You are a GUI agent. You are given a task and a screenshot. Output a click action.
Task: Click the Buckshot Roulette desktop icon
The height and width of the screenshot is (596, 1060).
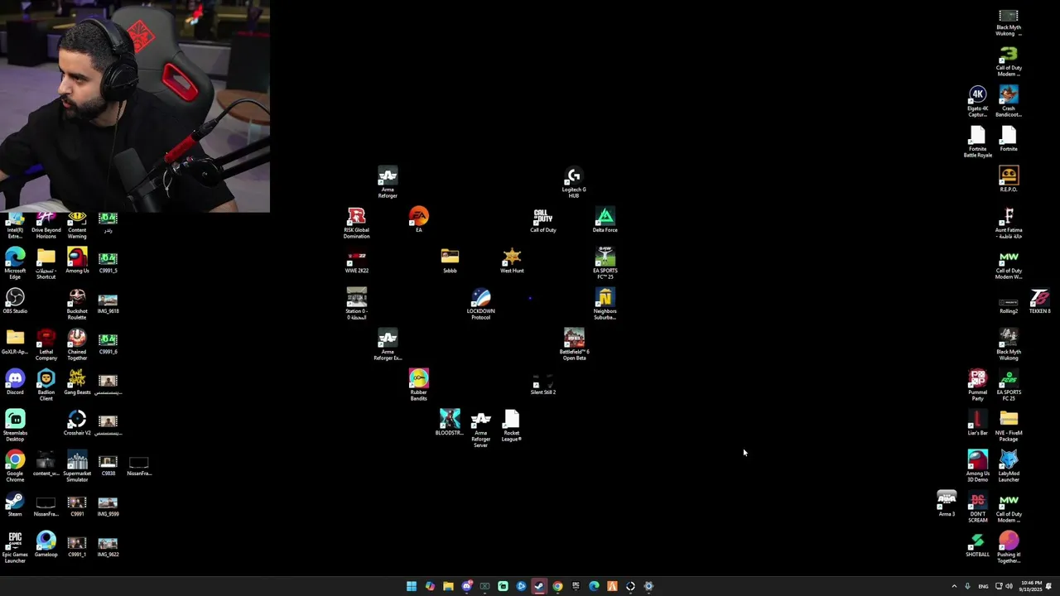coord(77,304)
